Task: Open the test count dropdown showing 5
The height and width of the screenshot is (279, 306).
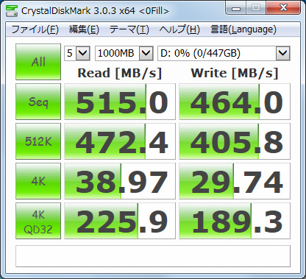Action: click(77, 53)
